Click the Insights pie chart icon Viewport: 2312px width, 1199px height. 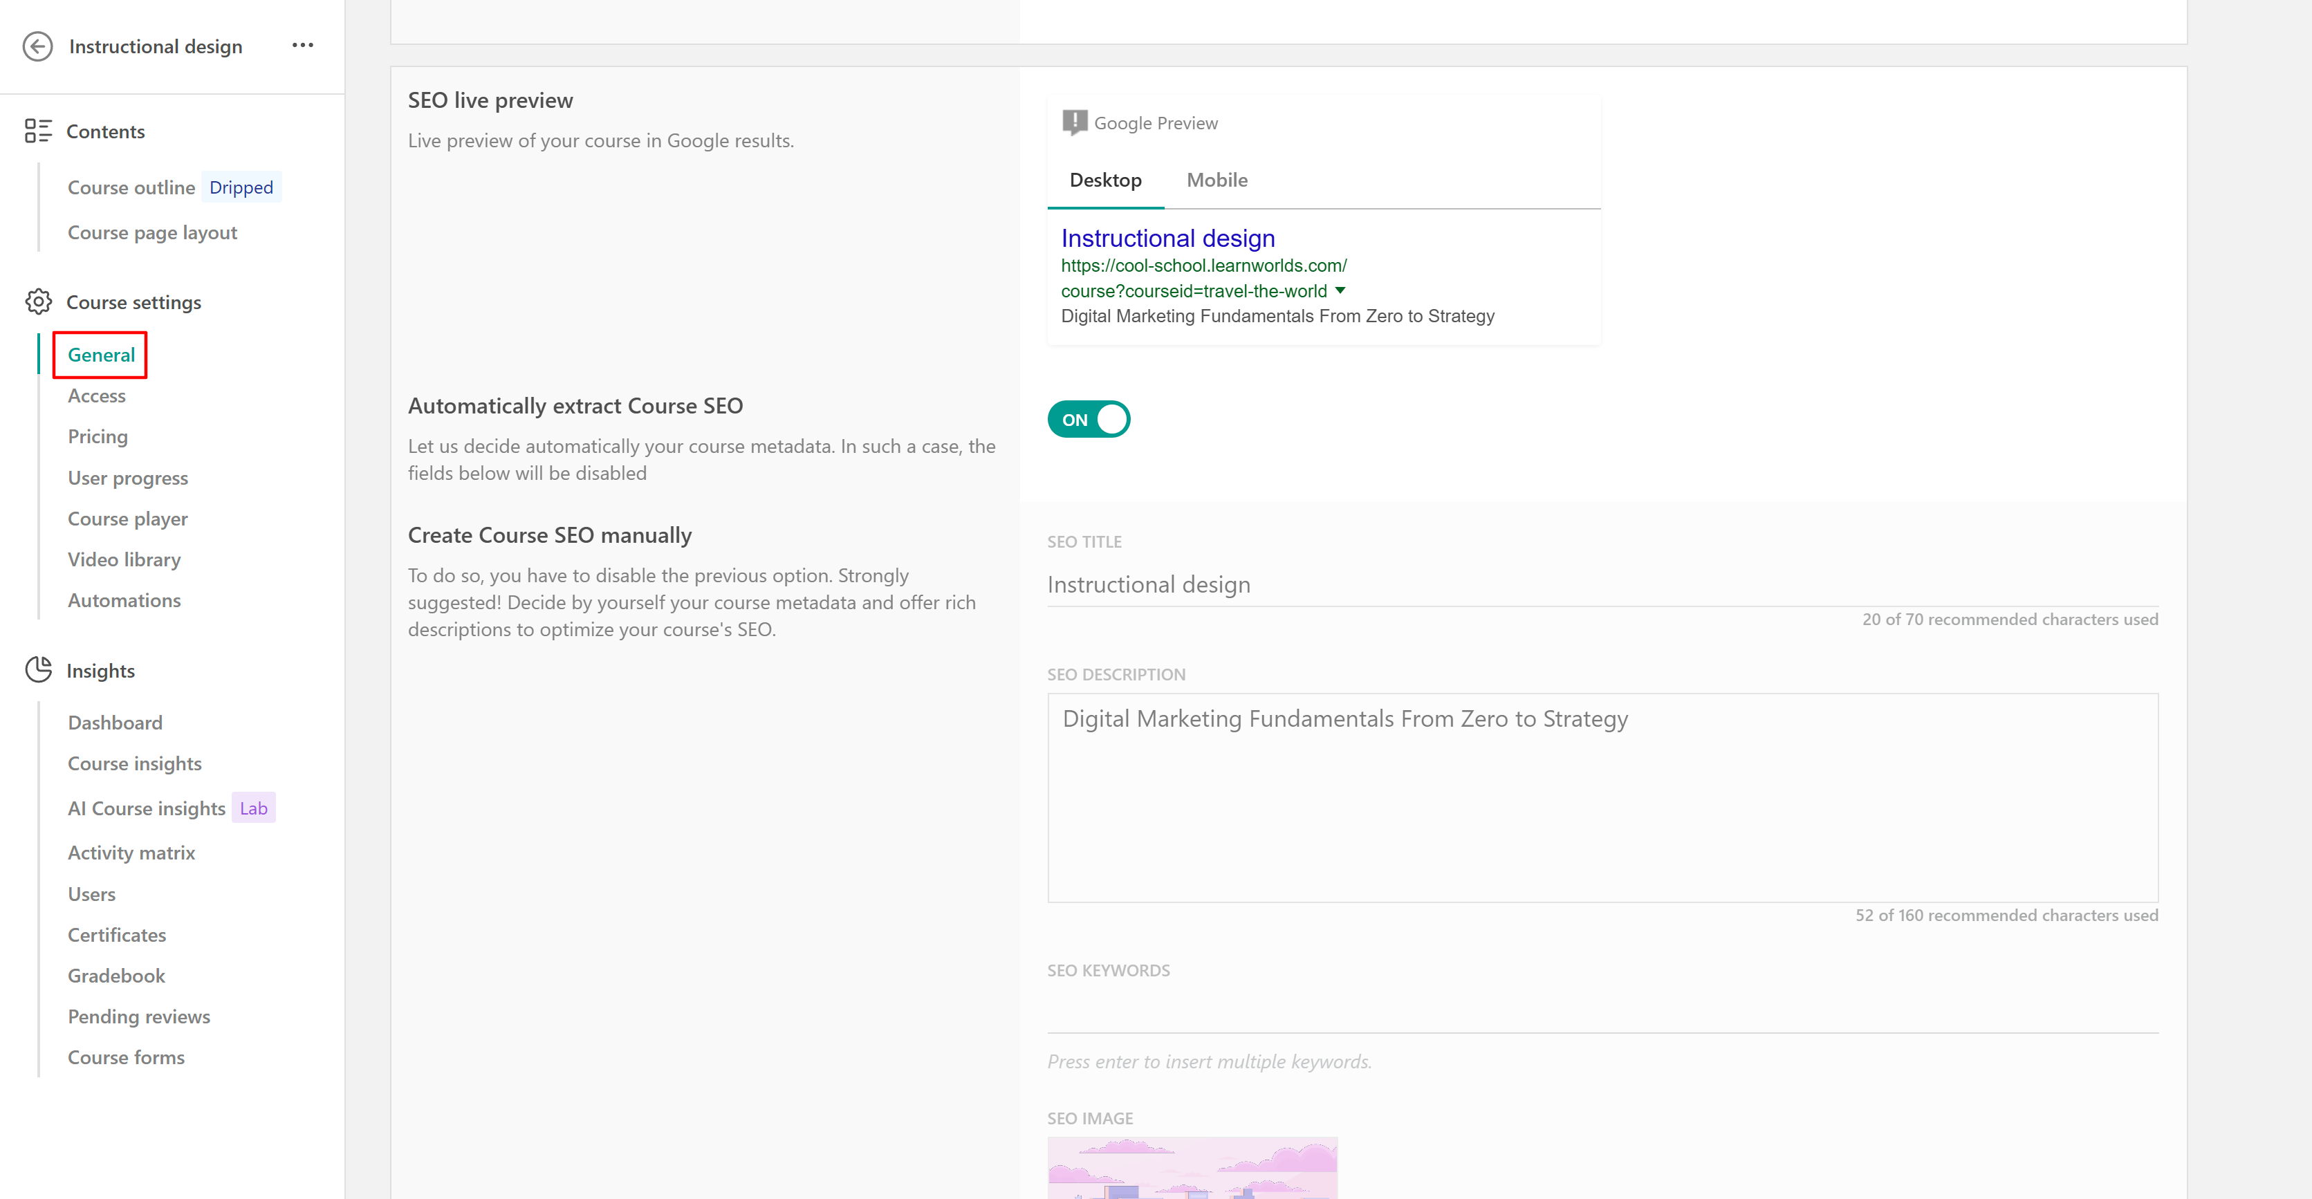click(38, 669)
